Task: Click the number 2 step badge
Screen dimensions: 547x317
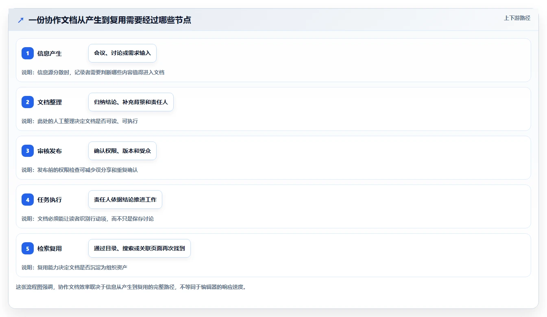Action: 28,102
